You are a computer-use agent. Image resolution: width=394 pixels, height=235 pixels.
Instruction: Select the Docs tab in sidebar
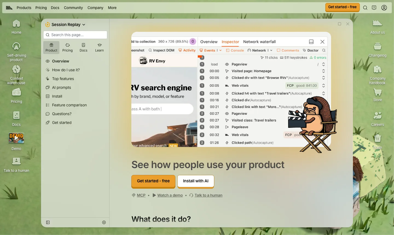click(83, 47)
